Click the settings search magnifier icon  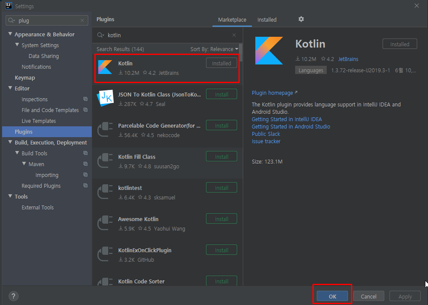11,20
